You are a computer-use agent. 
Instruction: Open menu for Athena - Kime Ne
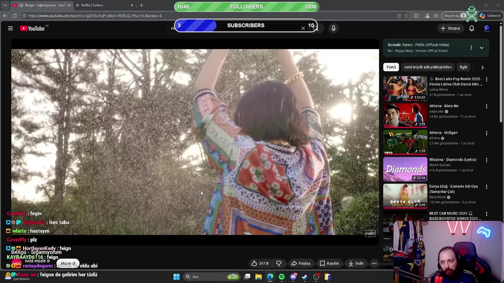487,106
